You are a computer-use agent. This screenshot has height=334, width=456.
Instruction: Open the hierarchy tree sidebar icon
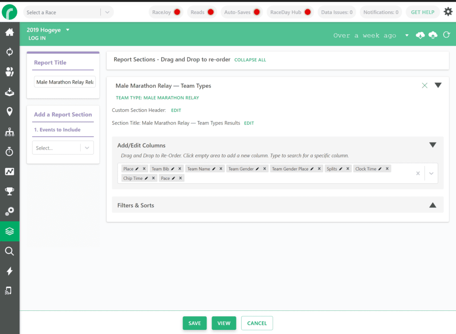pyautogui.click(x=10, y=132)
